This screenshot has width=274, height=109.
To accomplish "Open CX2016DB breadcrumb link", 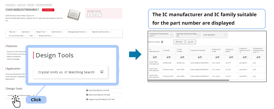I will click(x=31, y=4).
